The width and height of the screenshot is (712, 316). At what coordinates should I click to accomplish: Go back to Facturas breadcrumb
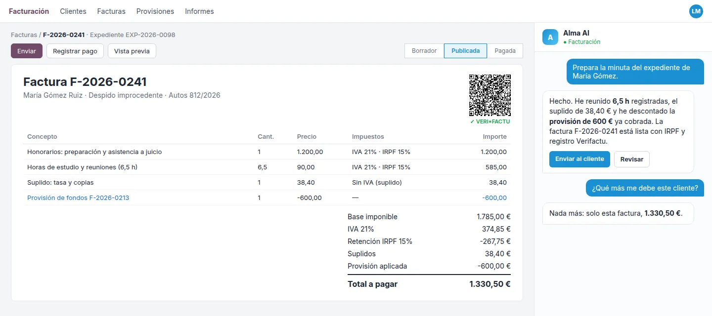click(24, 35)
